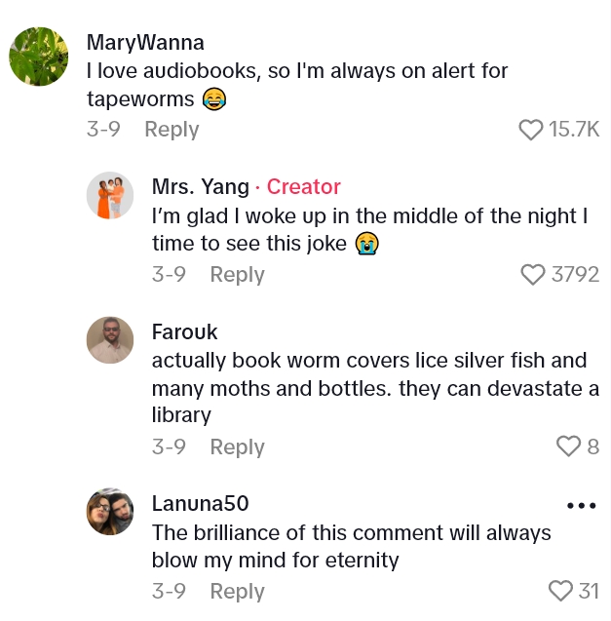Heart Farouk's book worm comment
This screenshot has width=611, height=621.
point(568,446)
